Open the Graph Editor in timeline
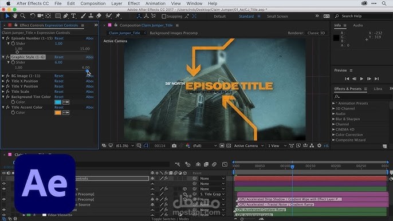The height and width of the screenshot is (221, 393). (x=225, y=164)
